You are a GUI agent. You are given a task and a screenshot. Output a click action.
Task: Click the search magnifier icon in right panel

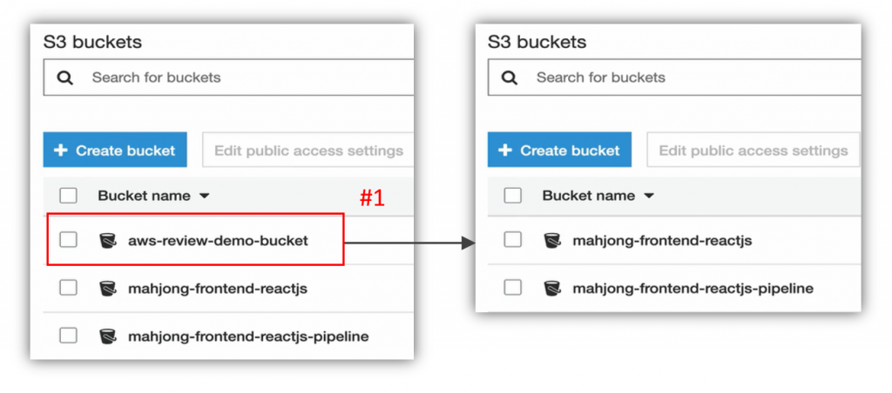[x=510, y=77]
